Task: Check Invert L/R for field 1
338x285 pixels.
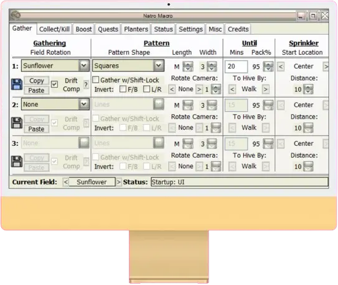Action: click(x=146, y=89)
